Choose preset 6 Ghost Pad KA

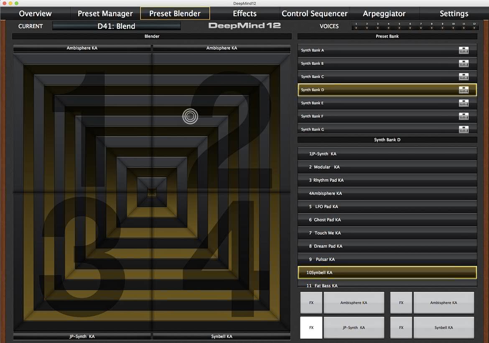point(387,220)
